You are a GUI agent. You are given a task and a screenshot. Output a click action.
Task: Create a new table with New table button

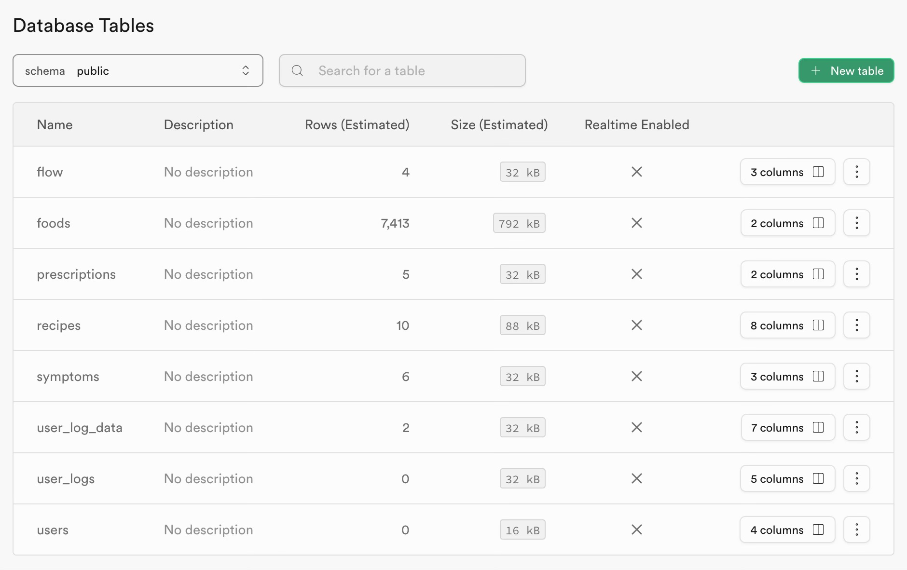846,70
